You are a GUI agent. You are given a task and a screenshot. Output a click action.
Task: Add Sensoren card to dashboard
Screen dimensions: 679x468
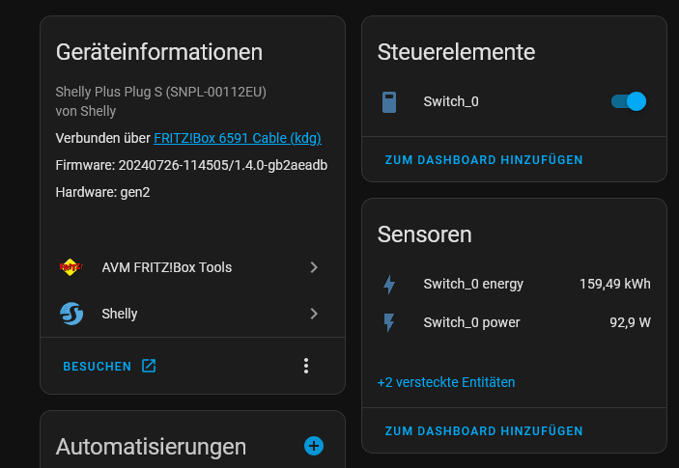[484, 431]
